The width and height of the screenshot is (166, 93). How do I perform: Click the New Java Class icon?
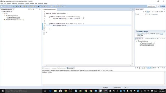(26, 6)
